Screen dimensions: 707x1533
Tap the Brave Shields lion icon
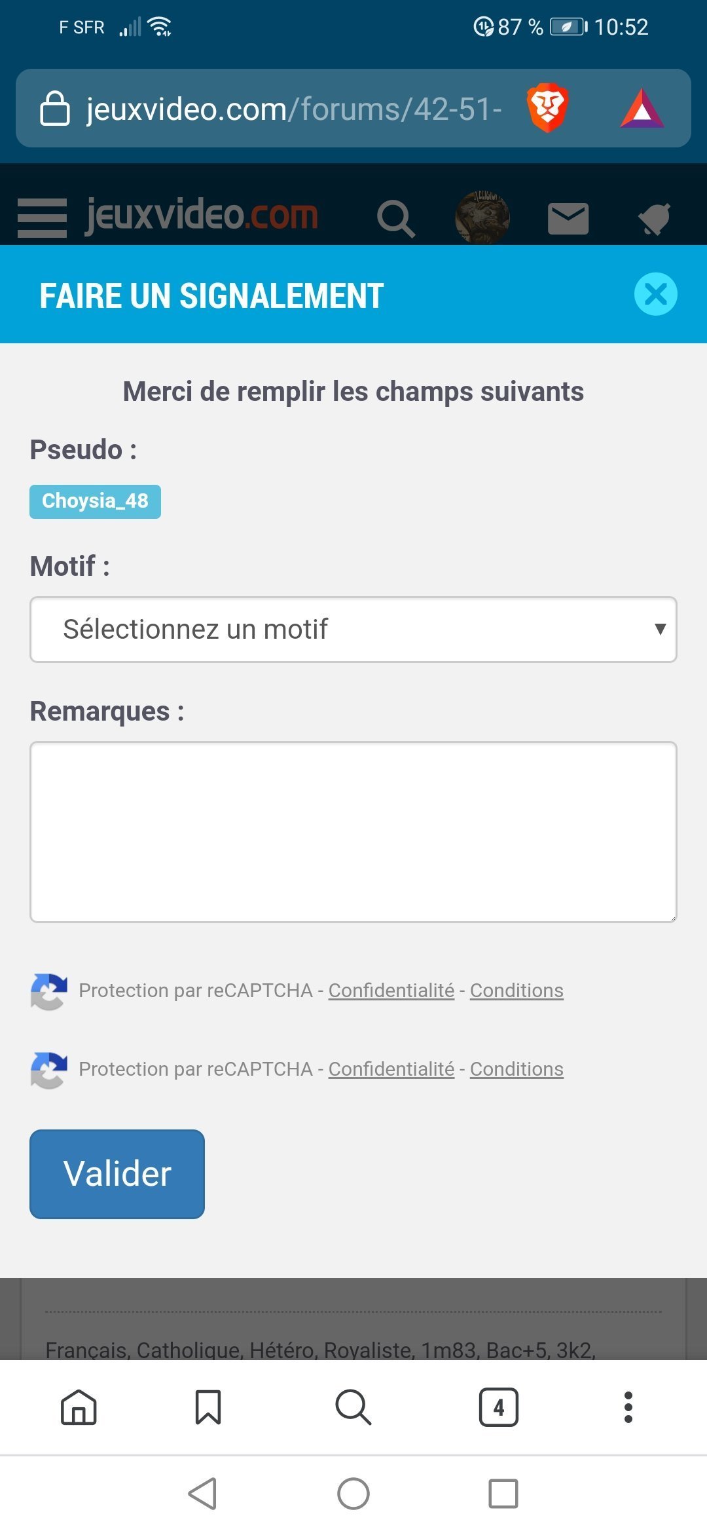coord(547,107)
